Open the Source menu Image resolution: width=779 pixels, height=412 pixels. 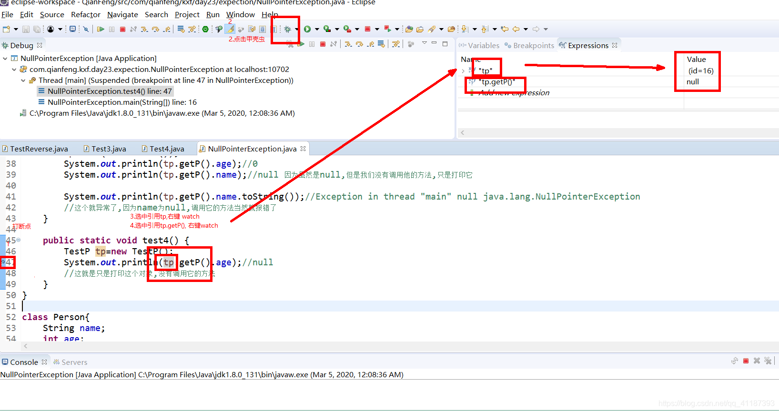pyautogui.click(x=52, y=14)
